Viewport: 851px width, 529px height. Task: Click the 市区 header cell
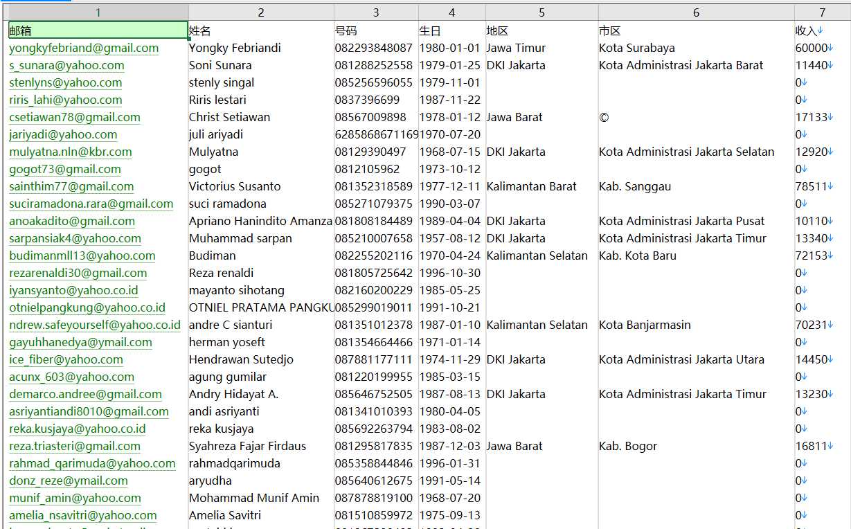[x=696, y=30]
